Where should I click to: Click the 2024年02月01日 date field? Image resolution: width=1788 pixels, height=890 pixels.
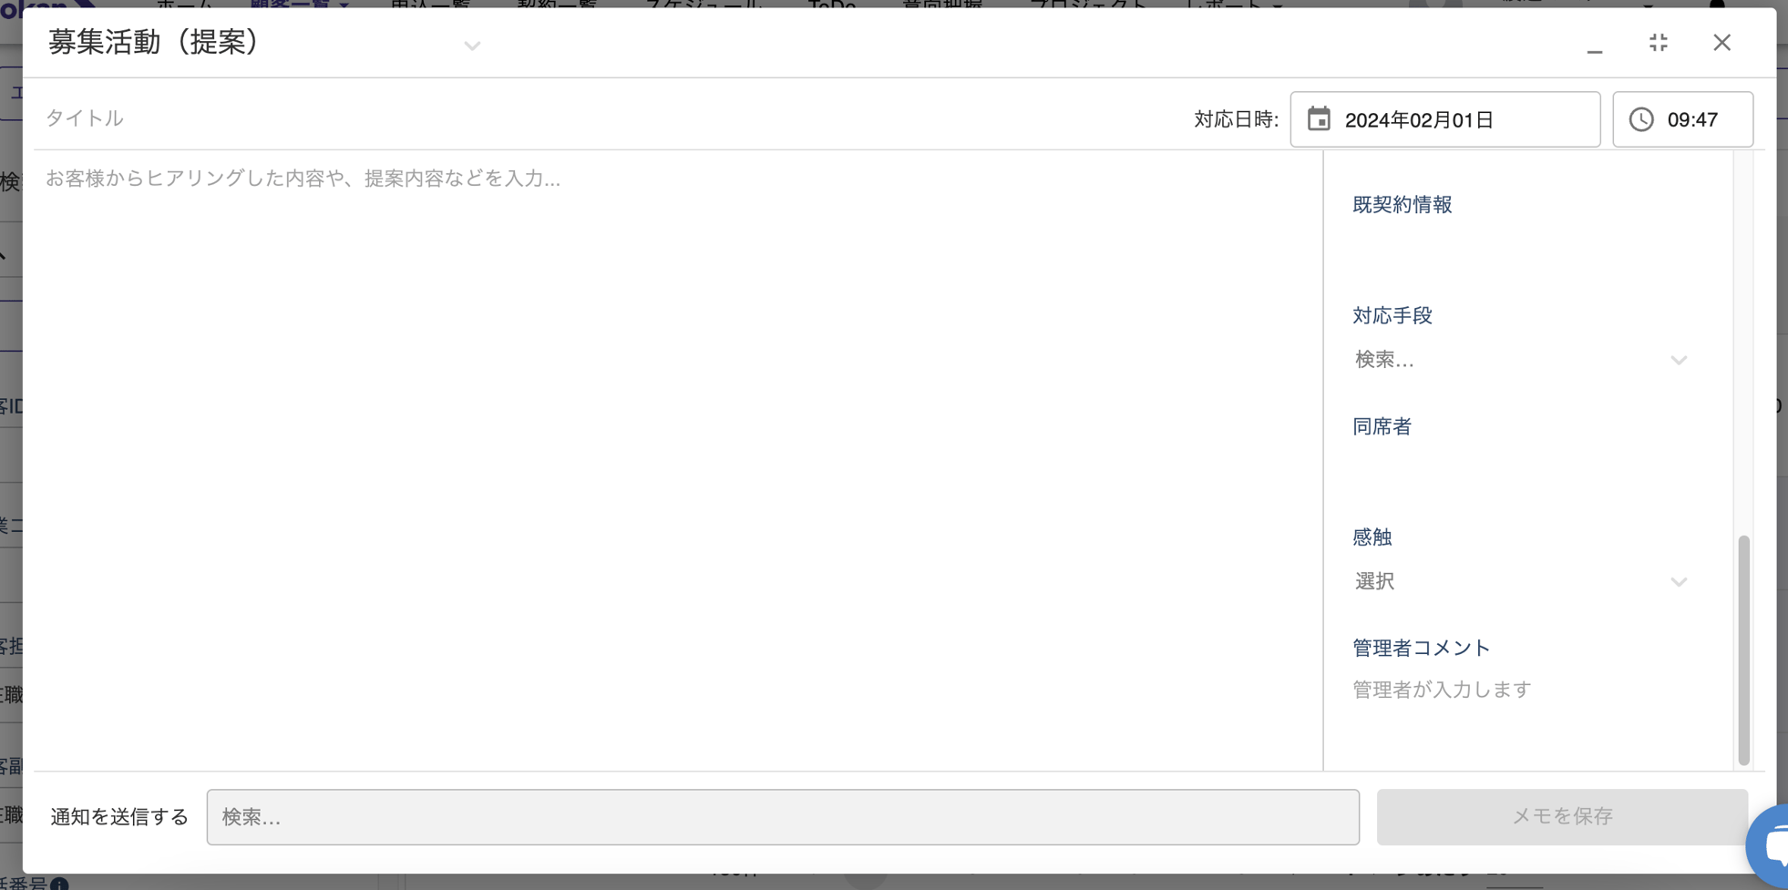[1458, 119]
